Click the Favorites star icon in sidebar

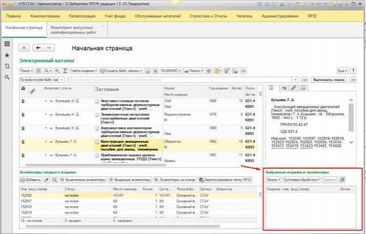click(7, 55)
